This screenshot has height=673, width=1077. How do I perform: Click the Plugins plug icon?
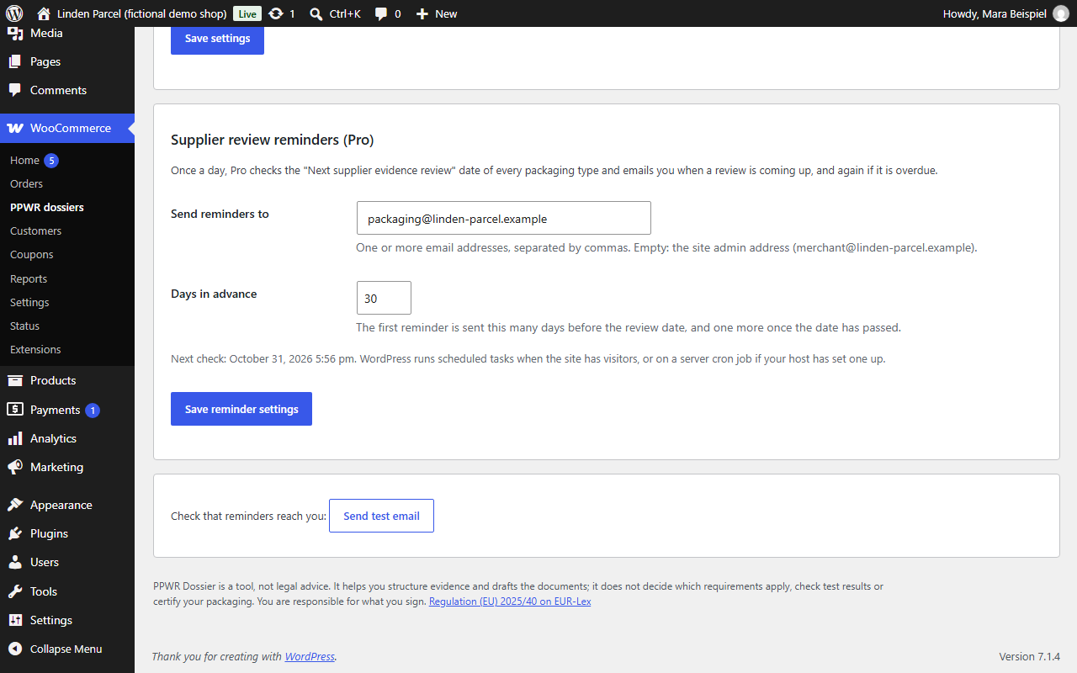tap(15, 533)
